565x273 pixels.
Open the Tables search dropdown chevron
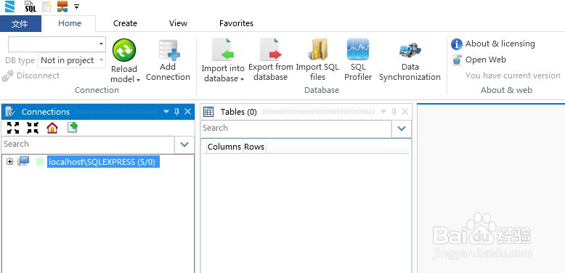[402, 129]
